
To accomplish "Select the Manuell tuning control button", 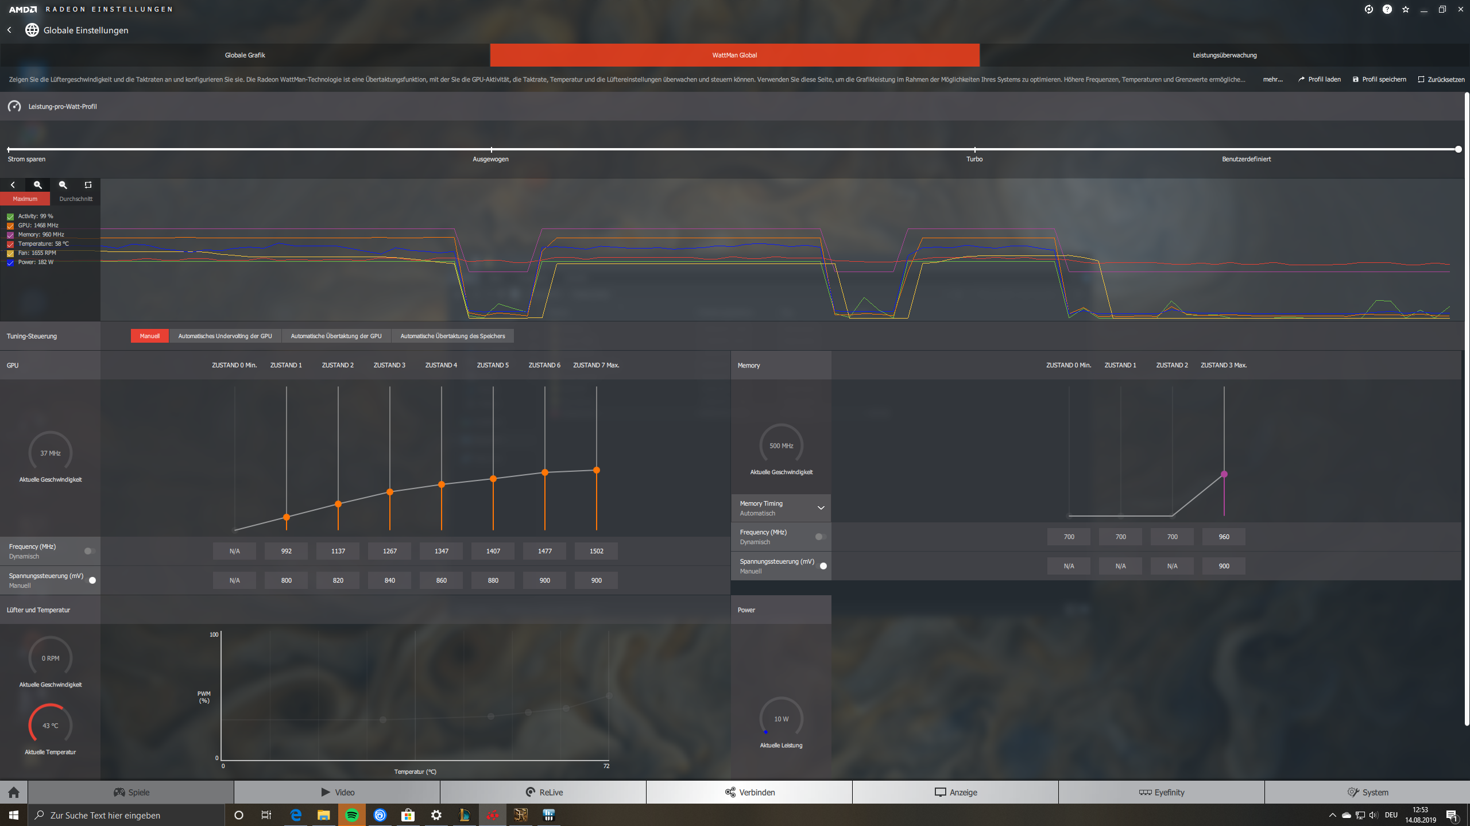I will (149, 336).
